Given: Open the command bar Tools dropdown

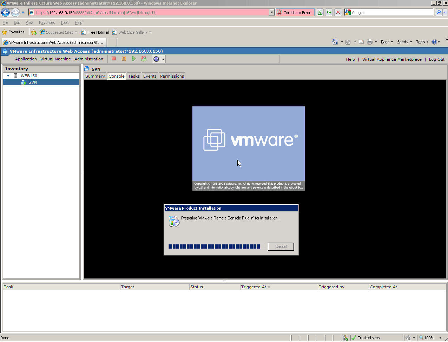Looking at the screenshot, I should pyautogui.click(x=422, y=42).
